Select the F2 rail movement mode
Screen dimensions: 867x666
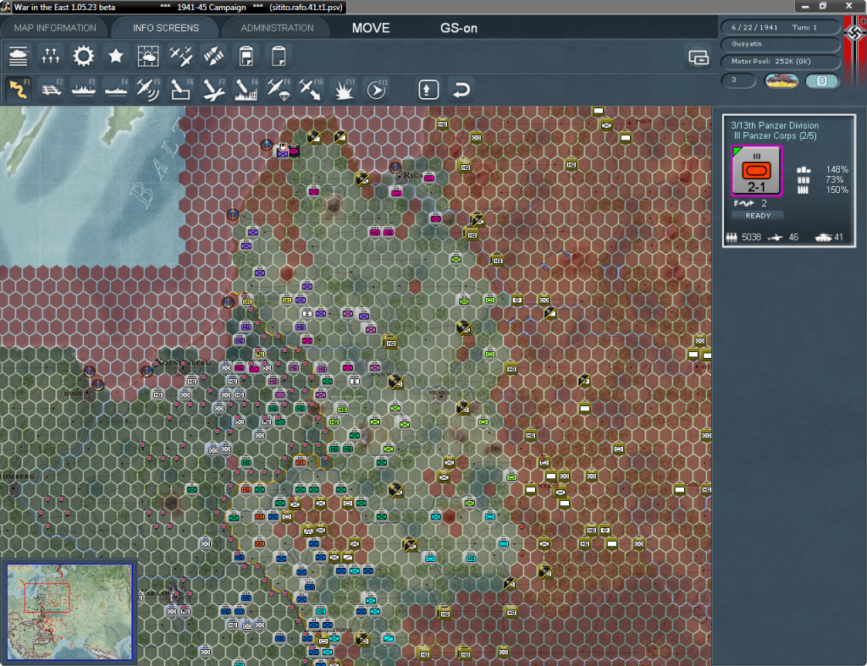point(52,89)
